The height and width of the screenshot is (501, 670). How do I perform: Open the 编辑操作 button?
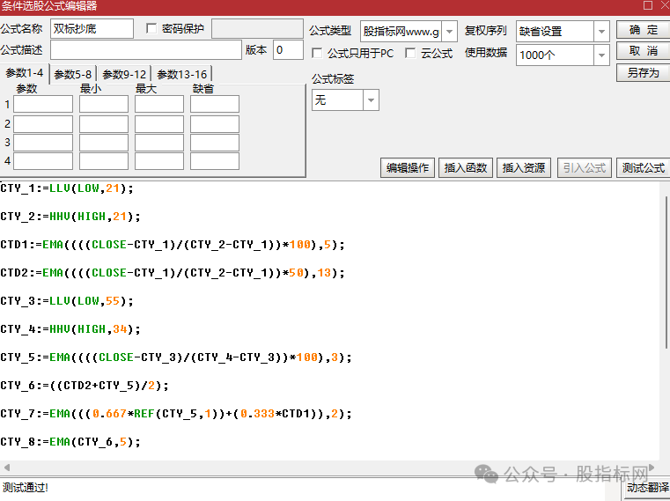[x=408, y=167]
